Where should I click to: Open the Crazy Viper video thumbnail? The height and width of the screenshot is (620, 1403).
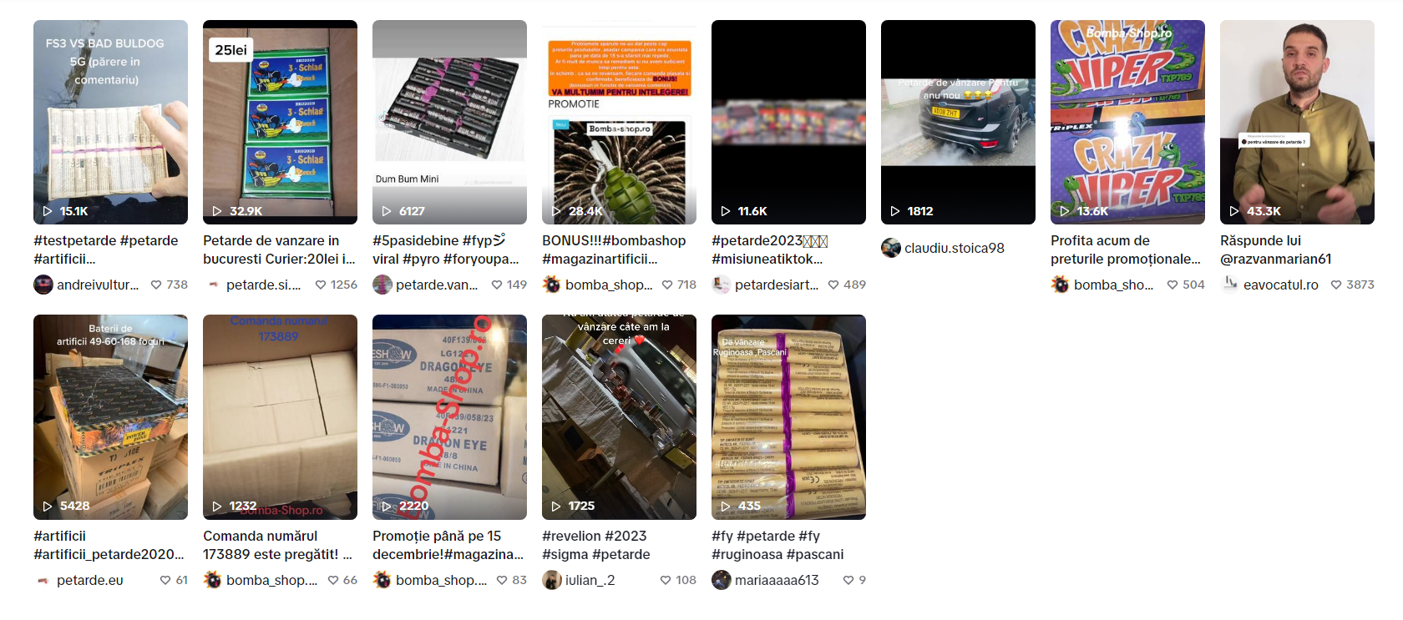[x=1127, y=122]
